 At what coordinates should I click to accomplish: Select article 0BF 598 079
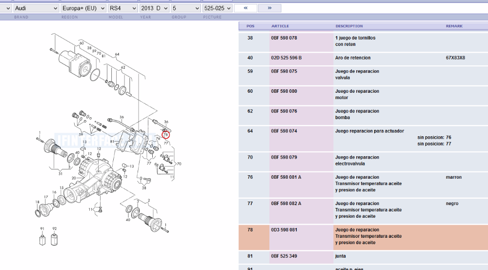coord(284,157)
